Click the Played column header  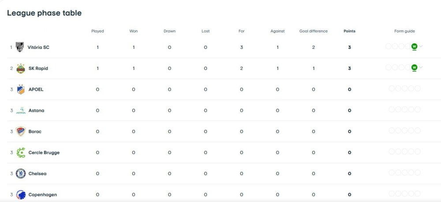(x=97, y=31)
